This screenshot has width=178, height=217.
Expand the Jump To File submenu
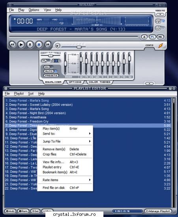[x=65, y=141]
